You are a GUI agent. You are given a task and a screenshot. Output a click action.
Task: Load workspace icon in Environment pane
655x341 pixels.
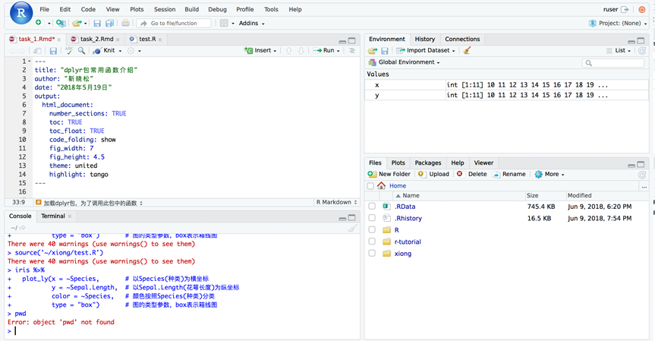372,51
